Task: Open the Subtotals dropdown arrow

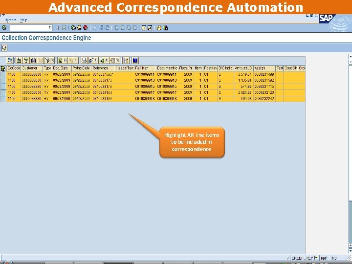Action: (76, 60)
